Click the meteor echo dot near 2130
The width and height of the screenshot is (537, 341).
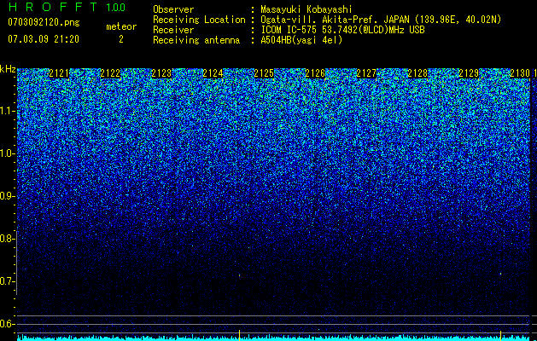[x=500, y=274]
